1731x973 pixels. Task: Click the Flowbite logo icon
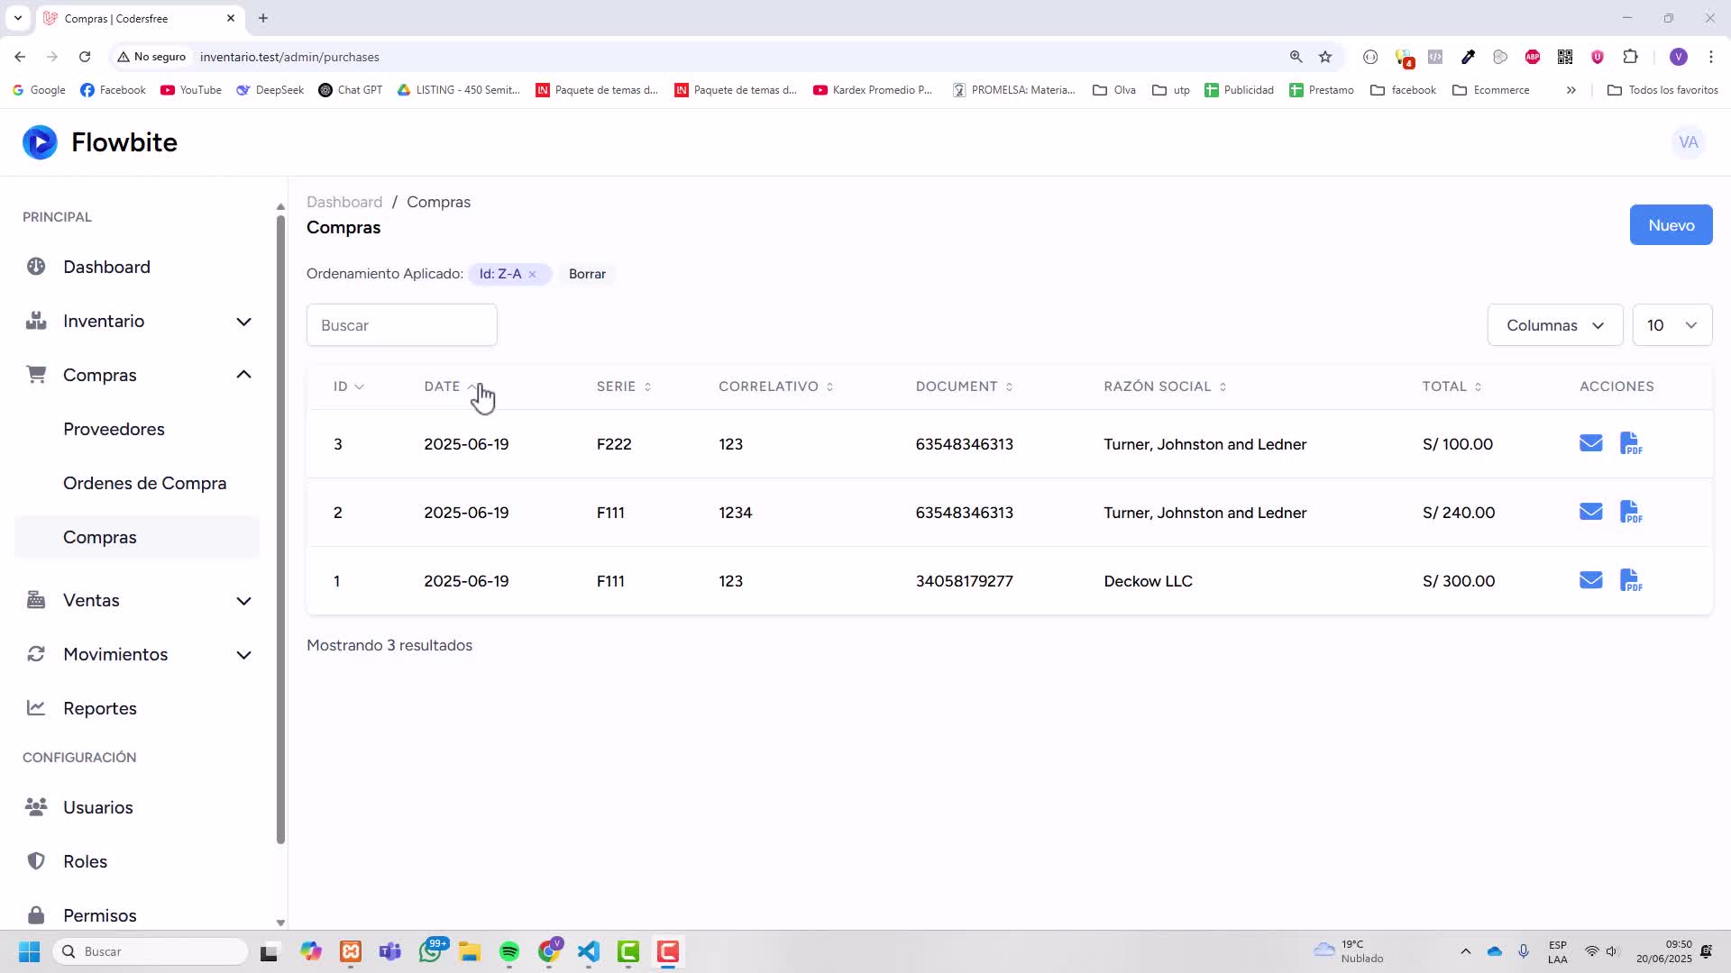coord(40,142)
